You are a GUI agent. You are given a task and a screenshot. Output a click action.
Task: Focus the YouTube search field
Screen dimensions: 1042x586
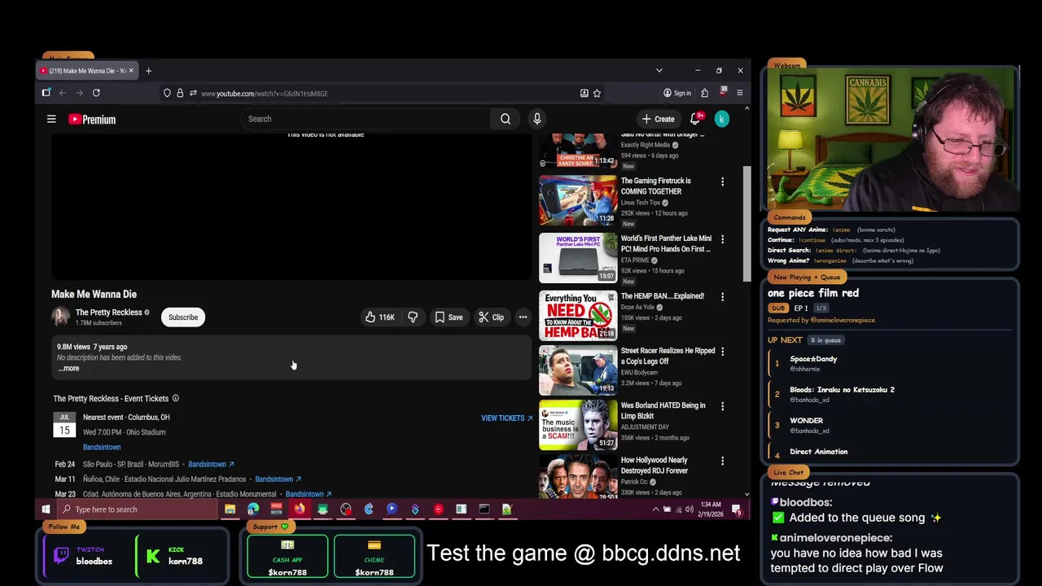366,119
